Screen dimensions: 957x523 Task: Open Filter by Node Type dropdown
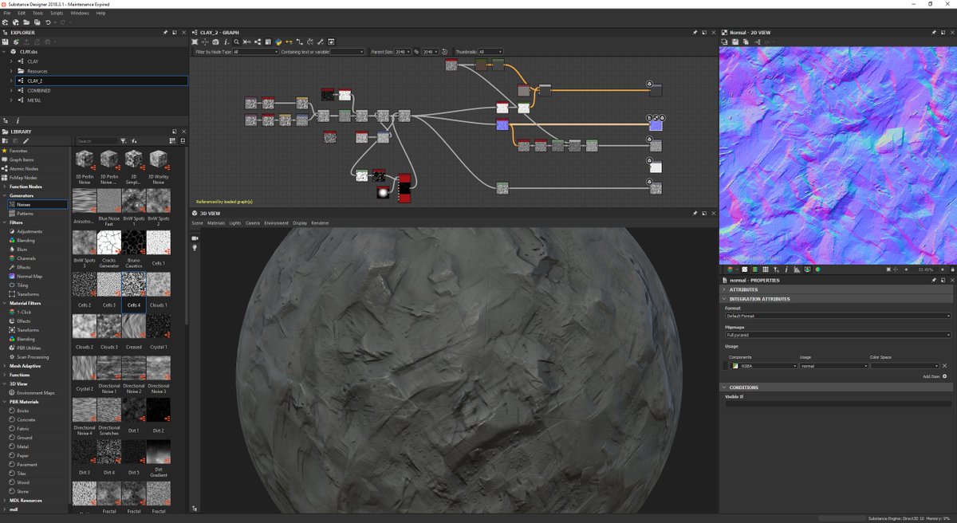click(255, 52)
